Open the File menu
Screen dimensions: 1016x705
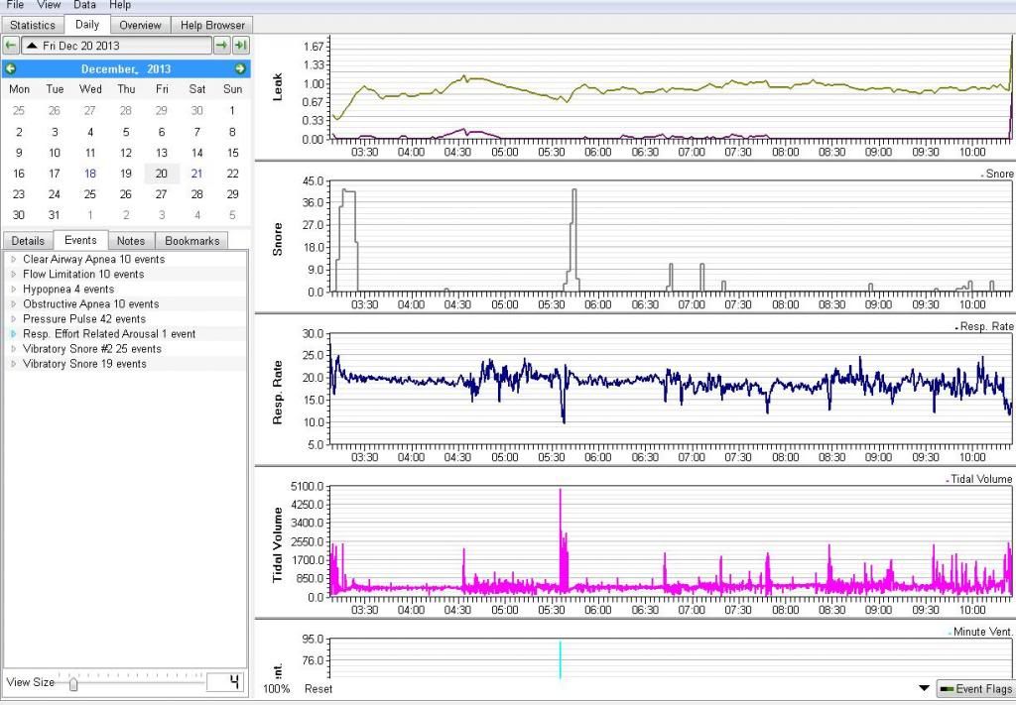(x=15, y=5)
